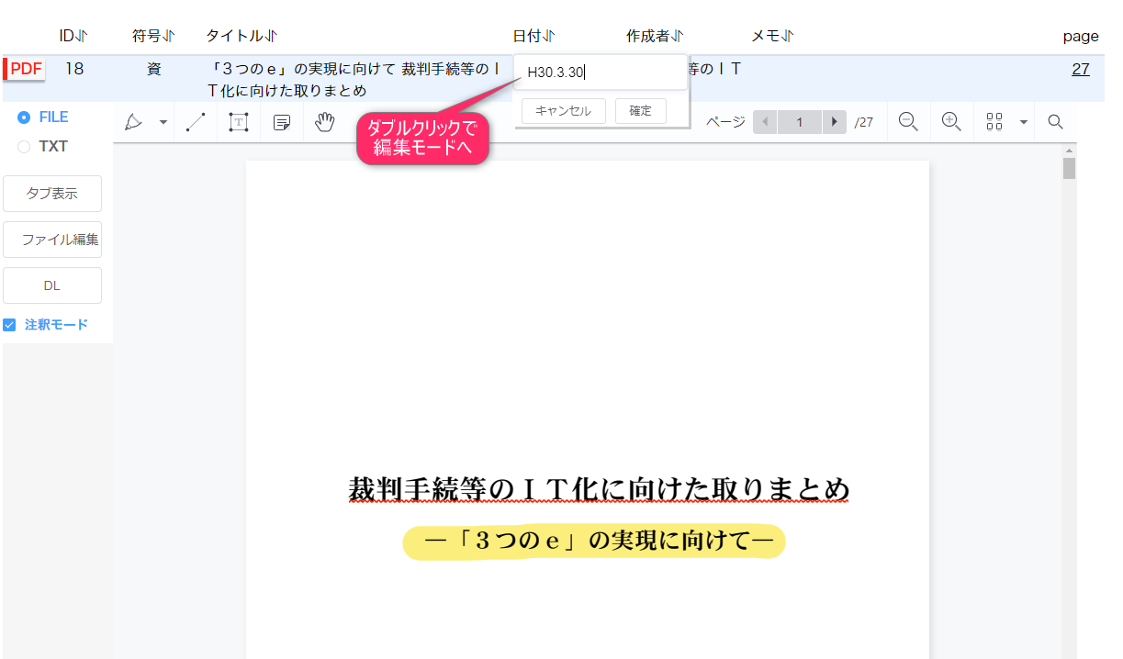1123x659 pixels.
Task: Zoom in the PDF document
Action: point(951,122)
